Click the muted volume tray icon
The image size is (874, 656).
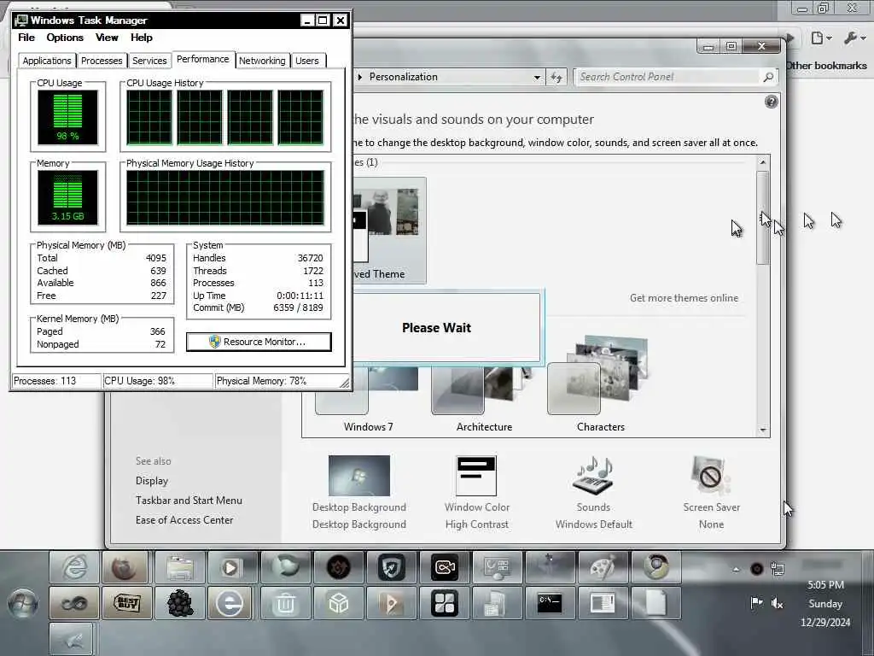777,603
